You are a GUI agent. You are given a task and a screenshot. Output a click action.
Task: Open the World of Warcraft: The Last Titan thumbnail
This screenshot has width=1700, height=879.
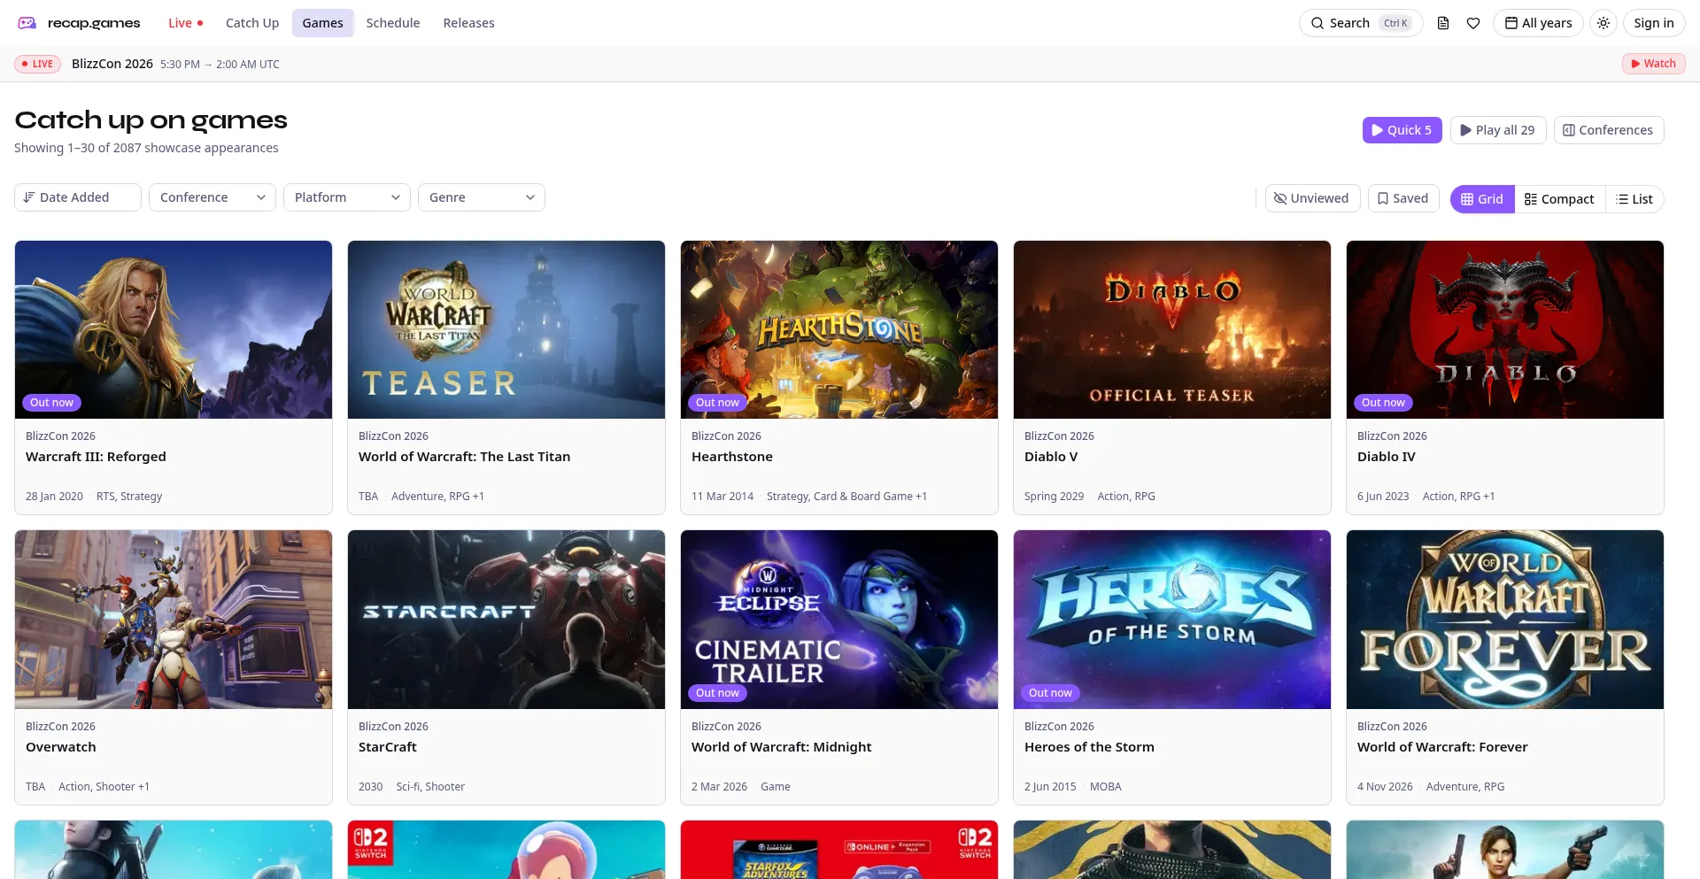506,329
